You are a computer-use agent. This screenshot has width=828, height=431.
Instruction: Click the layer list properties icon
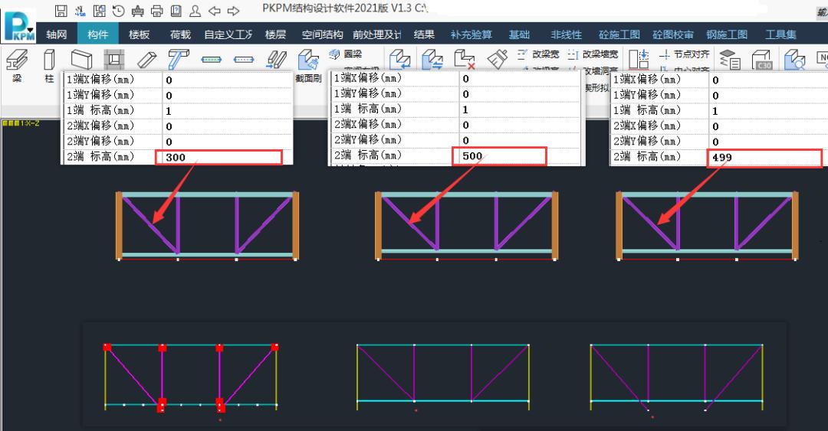pyautogui.click(x=730, y=60)
